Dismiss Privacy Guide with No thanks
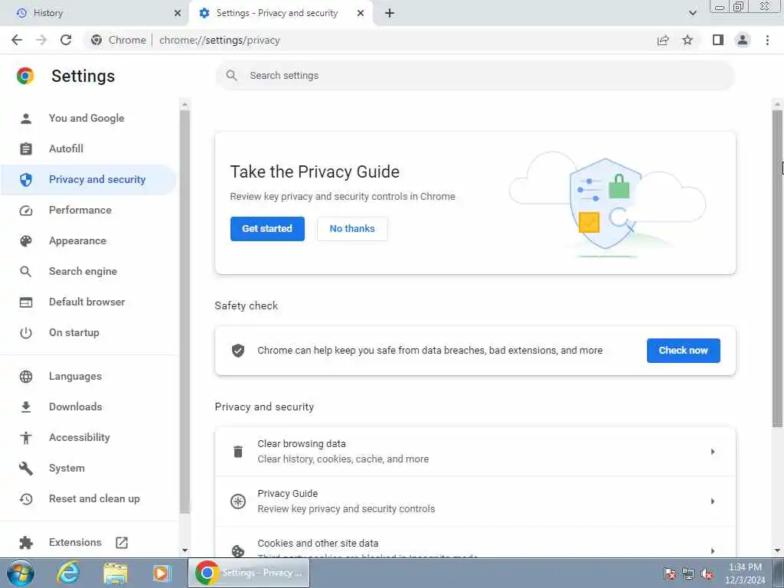This screenshot has height=588, width=784. (352, 228)
